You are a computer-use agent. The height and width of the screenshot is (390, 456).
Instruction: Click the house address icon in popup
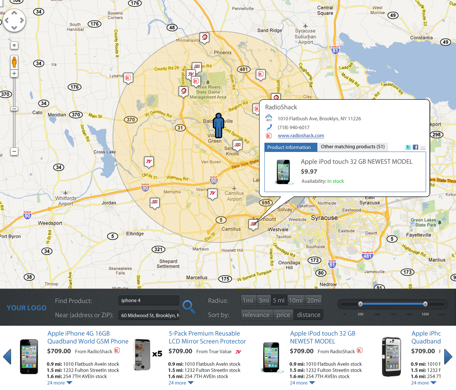pos(269,118)
